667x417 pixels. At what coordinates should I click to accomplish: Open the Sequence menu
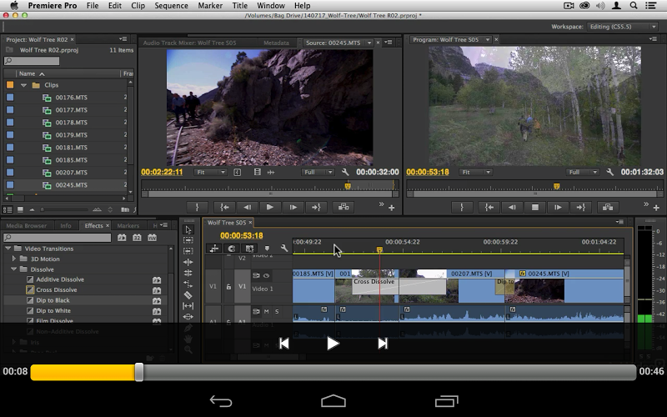171,6
